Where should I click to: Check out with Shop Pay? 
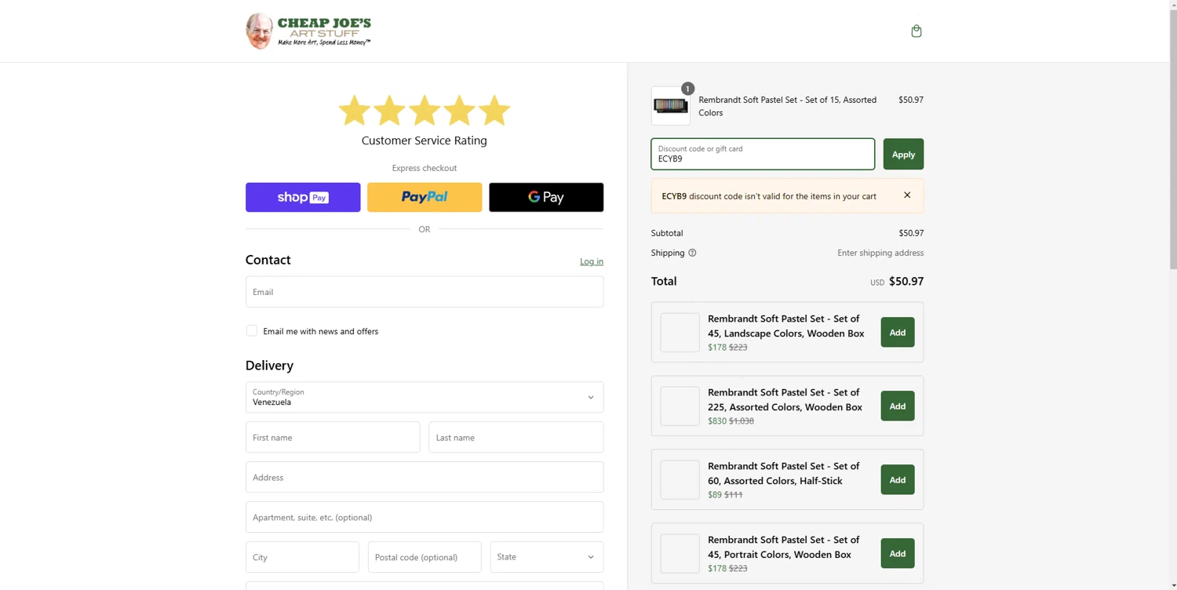[303, 198]
